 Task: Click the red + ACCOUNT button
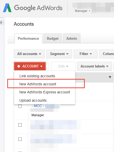pyautogui.click(x=30, y=66)
